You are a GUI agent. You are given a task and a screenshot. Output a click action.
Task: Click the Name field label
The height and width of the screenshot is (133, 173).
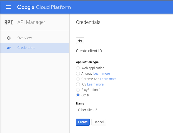point(80,103)
